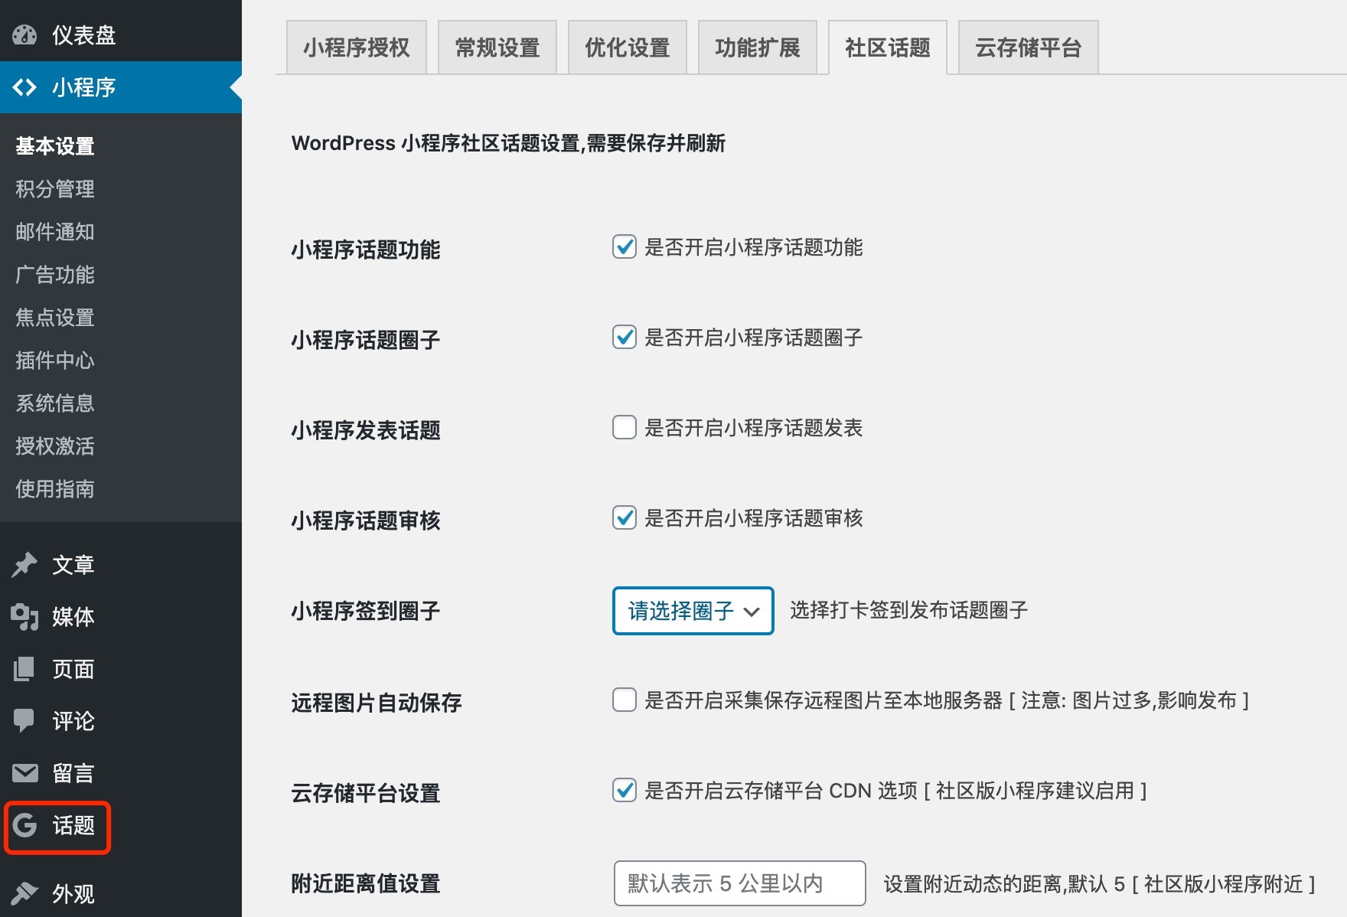The width and height of the screenshot is (1347, 917).
Task: Click the envelope icon next to 留言
Action: coord(24,773)
